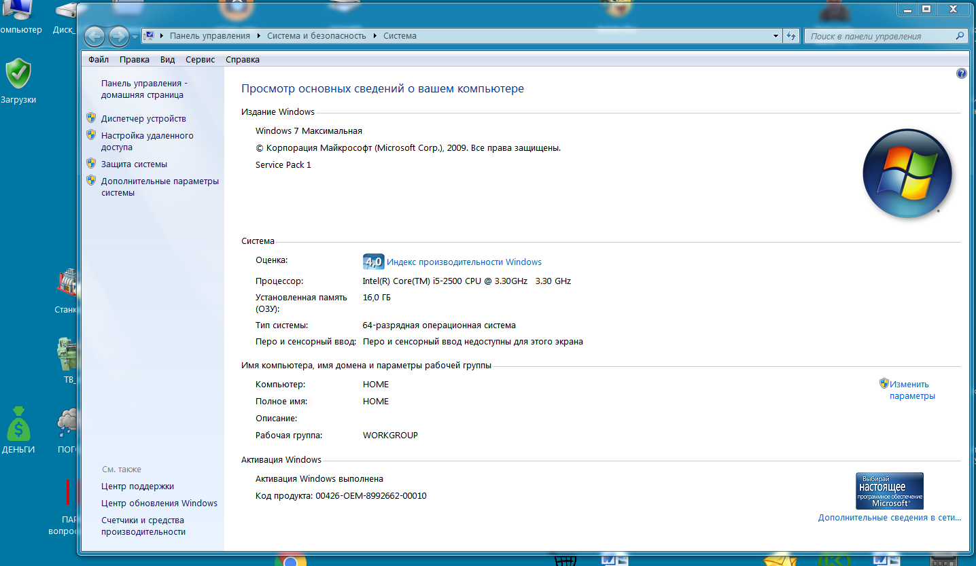Go to Панель управления - домашняя страница
Screen dimensions: 976x566
(145, 89)
